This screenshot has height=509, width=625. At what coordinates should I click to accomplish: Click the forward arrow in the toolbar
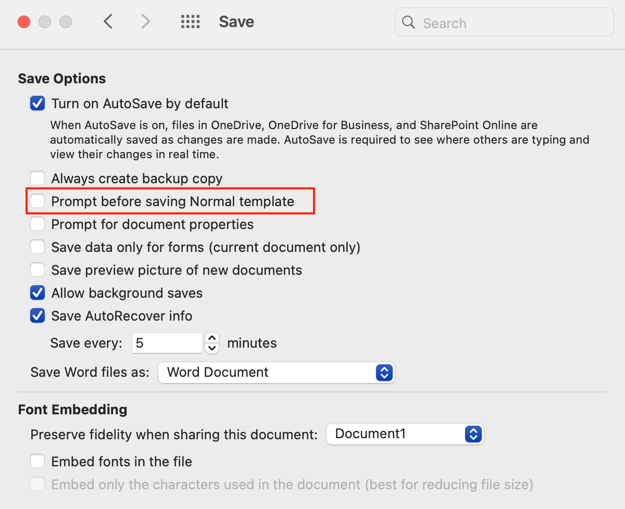[x=146, y=21]
